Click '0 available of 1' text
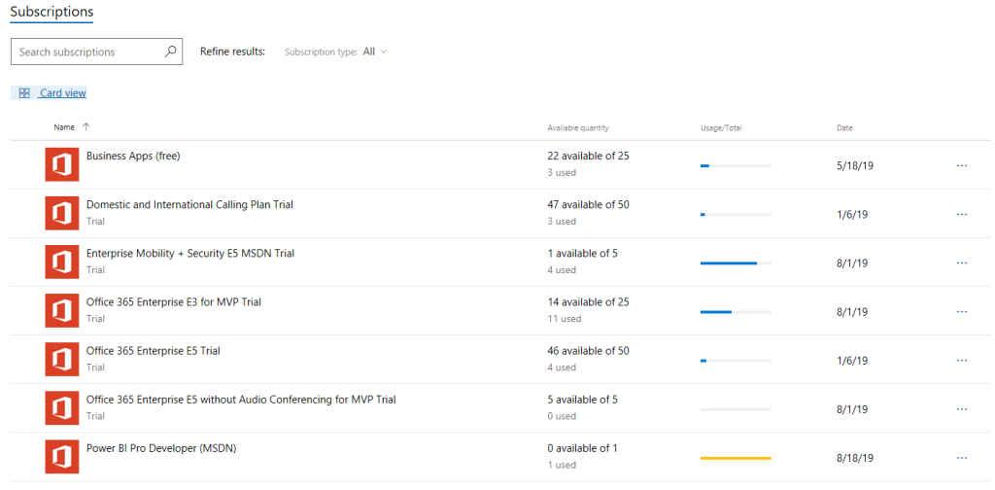 point(583,448)
